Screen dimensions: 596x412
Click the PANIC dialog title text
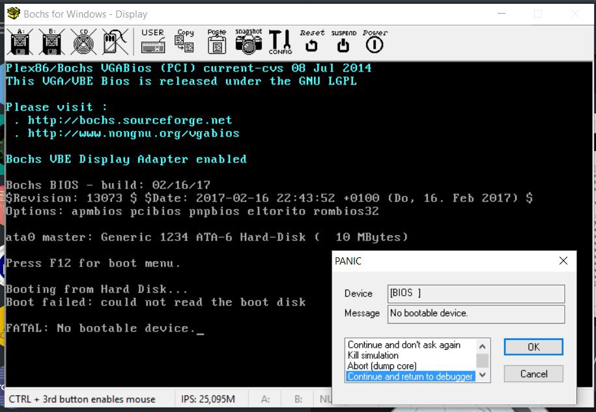[348, 261]
